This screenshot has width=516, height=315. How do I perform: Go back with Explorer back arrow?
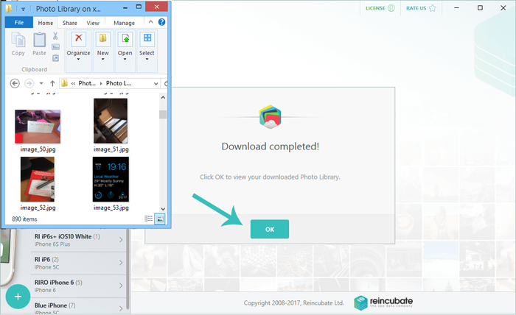click(x=15, y=83)
